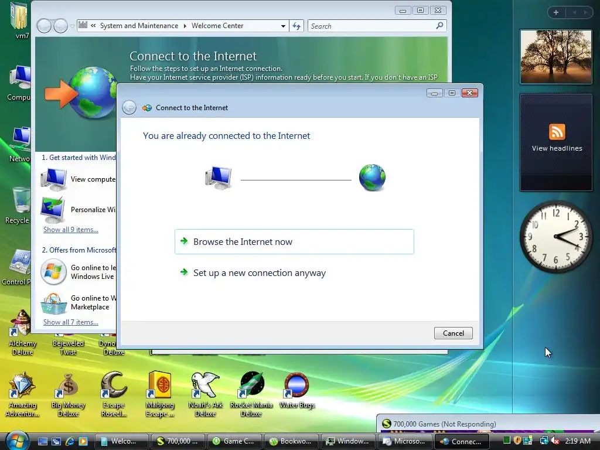Screen dimensions: 600x450
Task: Click refresh button beside address bar
Action: pos(296,26)
